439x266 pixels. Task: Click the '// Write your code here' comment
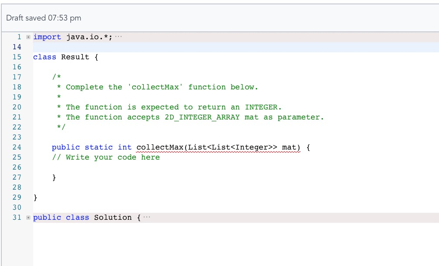pyautogui.click(x=106, y=157)
